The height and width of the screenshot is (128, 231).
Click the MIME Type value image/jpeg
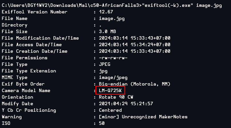click(113, 78)
